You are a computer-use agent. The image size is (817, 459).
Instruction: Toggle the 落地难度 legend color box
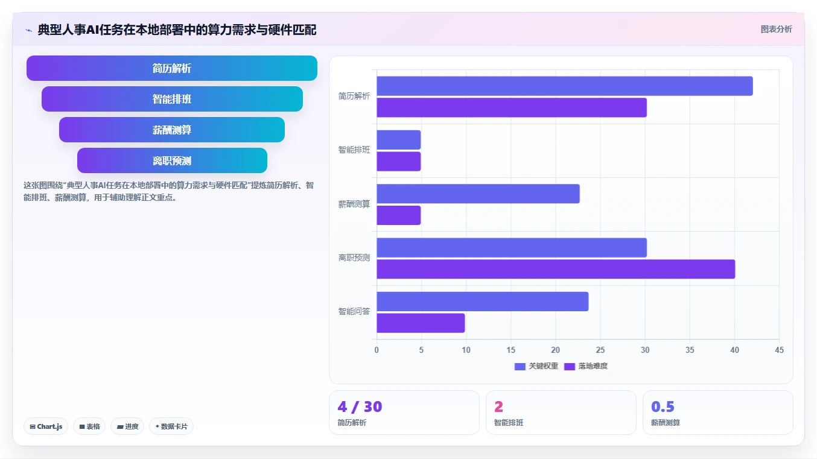pos(570,366)
